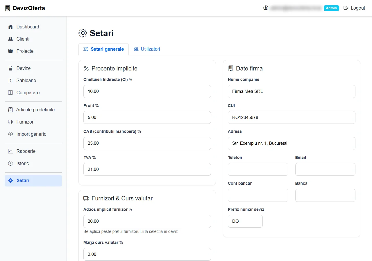
Task: Click the TVA % input field
Action: click(147, 169)
